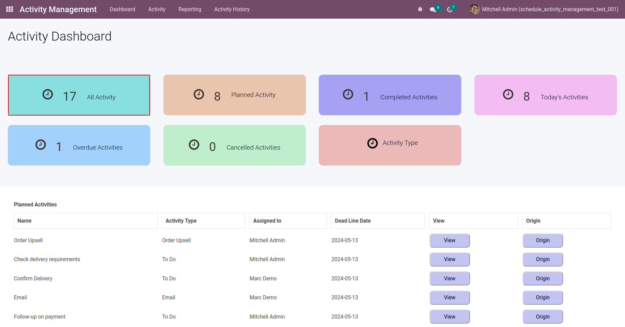
Task: Click Mitchell Admin in Order Upsell row
Action: click(x=267, y=241)
